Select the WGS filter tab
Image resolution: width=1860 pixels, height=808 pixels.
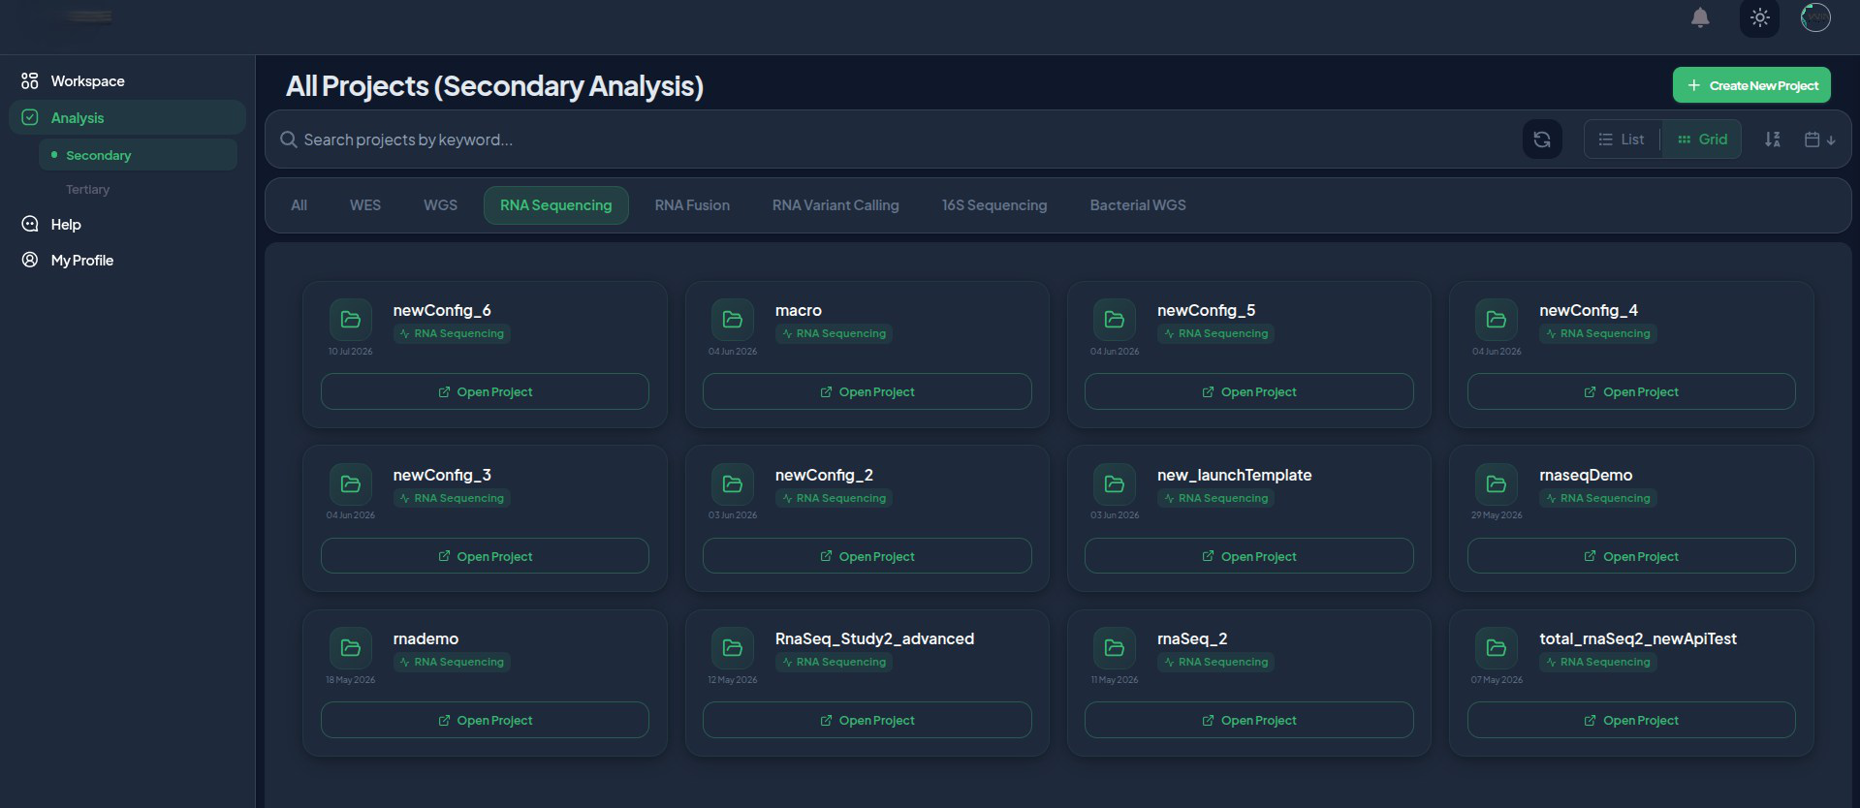pyautogui.click(x=440, y=205)
